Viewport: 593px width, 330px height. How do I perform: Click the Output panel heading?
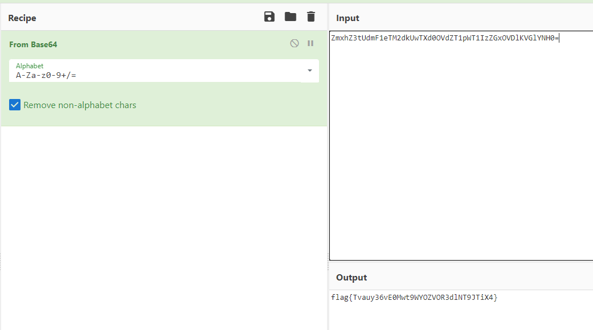tap(351, 278)
